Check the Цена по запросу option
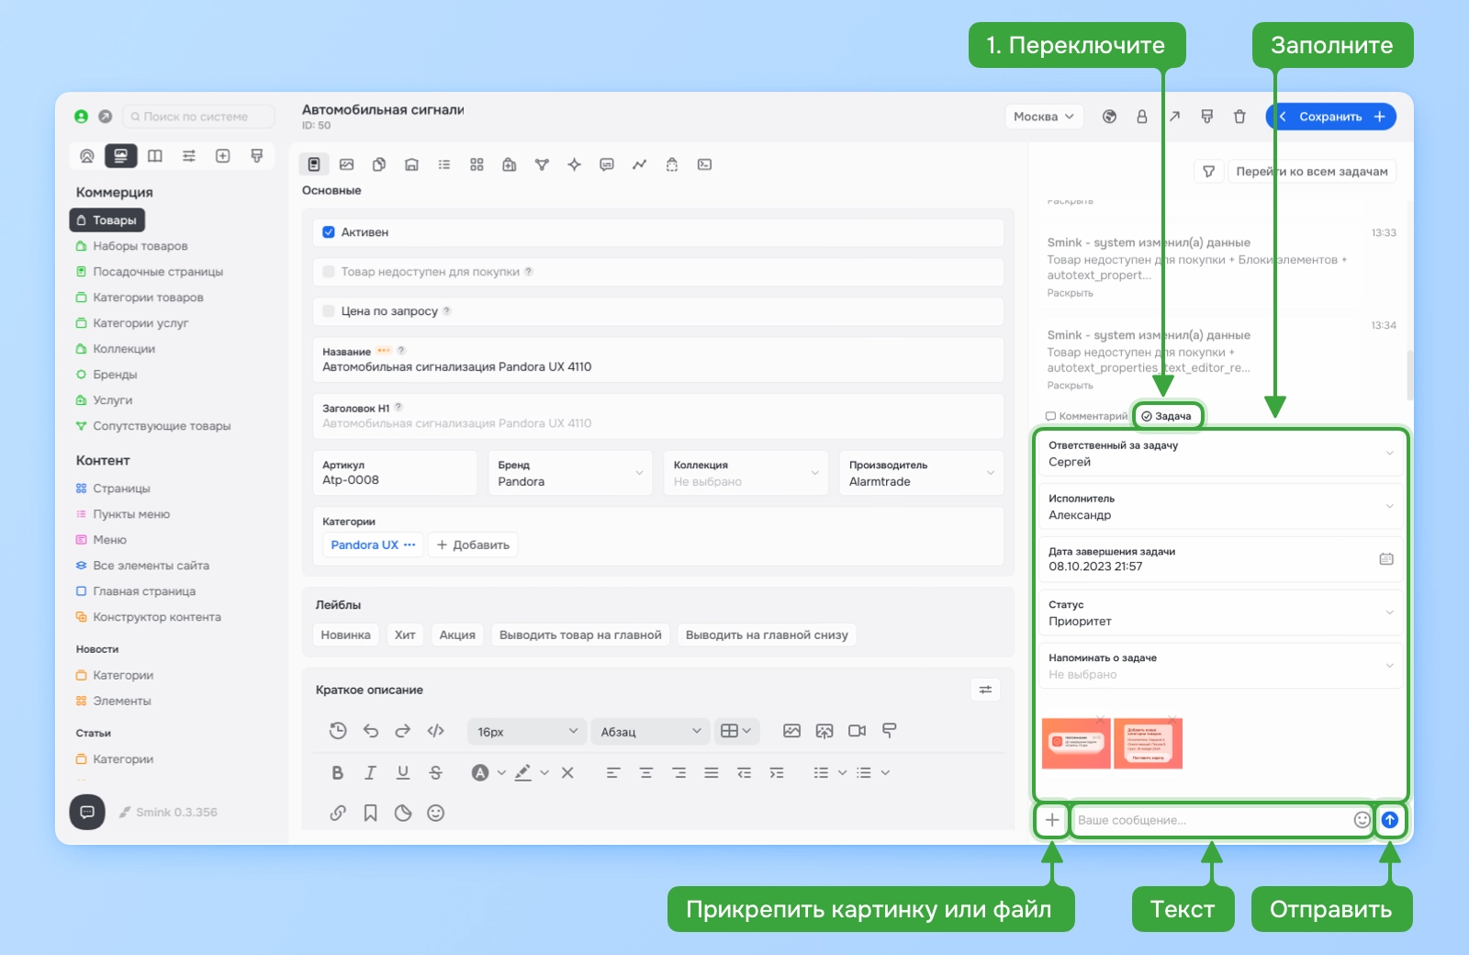Image resolution: width=1469 pixels, height=955 pixels. coord(329,311)
